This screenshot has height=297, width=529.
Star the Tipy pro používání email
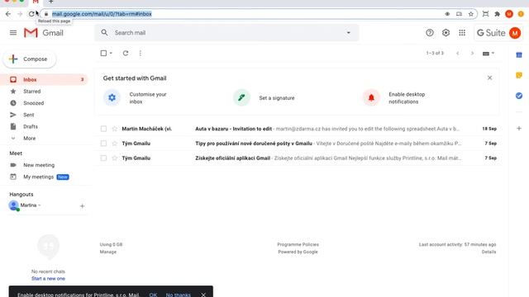tap(115, 144)
